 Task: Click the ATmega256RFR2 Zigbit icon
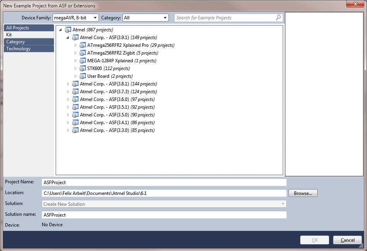pyautogui.click(x=83, y=53)
